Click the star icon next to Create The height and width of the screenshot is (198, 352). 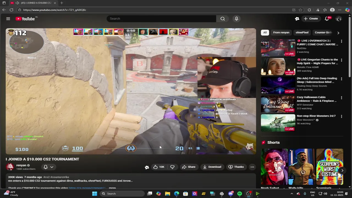297,19
